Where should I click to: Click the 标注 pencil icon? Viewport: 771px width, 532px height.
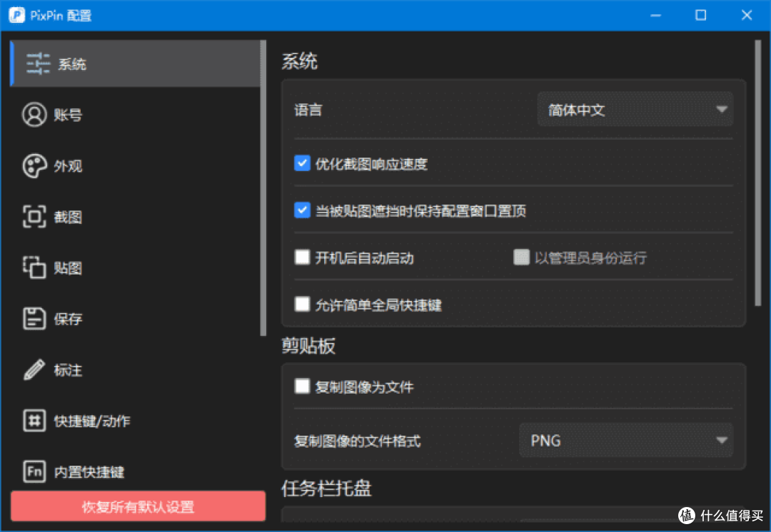coord(34,370)
